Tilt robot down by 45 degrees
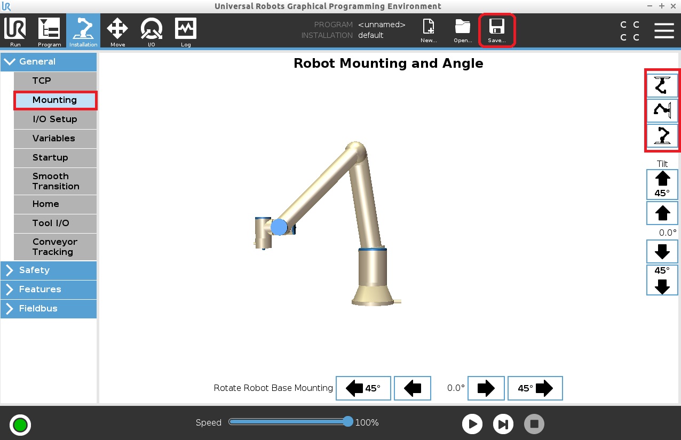This screenshot has width=681, height=440. point(662,280)
